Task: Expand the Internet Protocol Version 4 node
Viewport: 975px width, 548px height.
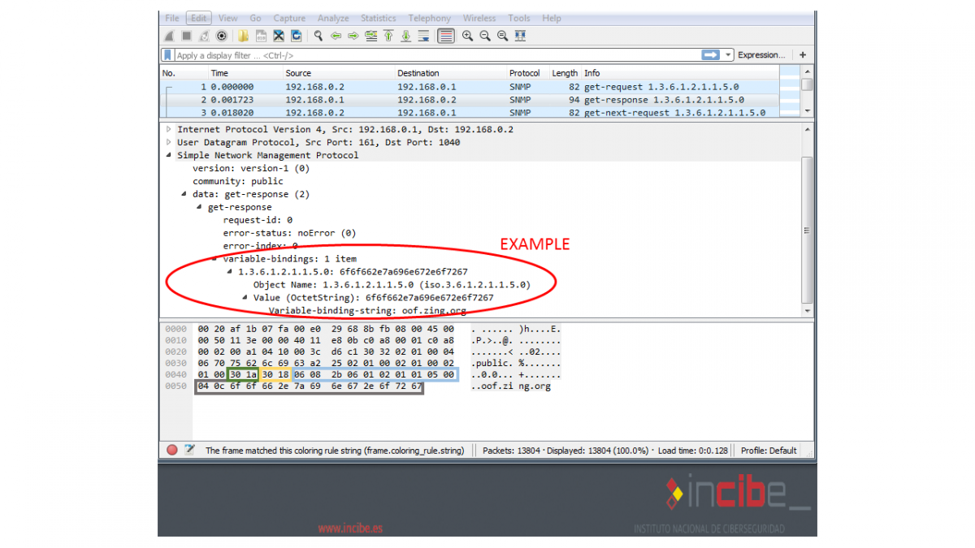Action: [169, 129]
